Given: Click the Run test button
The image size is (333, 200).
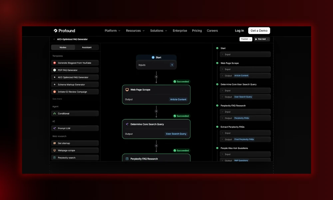Looking at the screenshot, I should (262, 39).
